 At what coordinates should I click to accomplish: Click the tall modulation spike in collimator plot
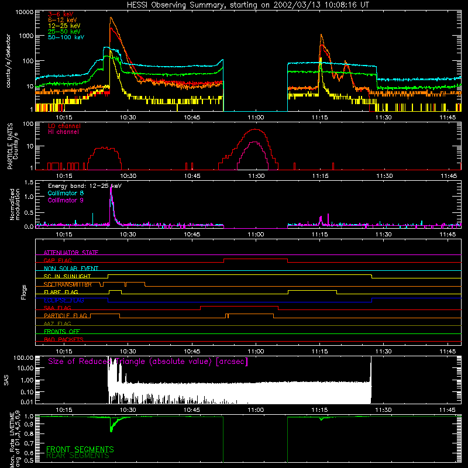[x=111, y=206]
